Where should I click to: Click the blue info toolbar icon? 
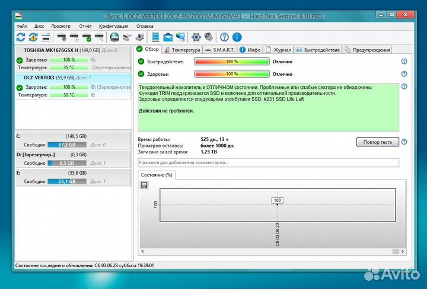click(237, 37)
